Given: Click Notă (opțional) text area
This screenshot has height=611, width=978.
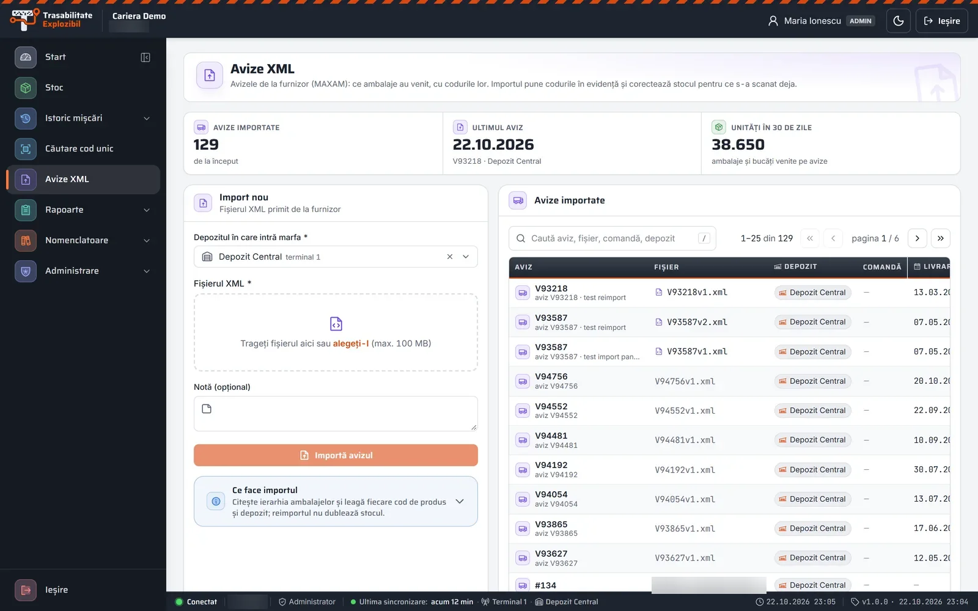Looking at the screenshot, I should [336, 414].
